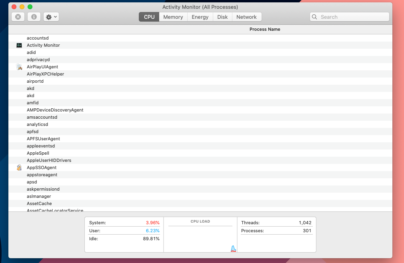Click the System CPU percentage 3.96%
Screen dimensions: 404x263
(x=152, y=223)
